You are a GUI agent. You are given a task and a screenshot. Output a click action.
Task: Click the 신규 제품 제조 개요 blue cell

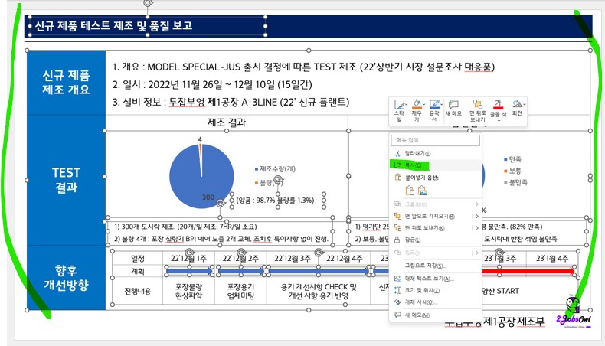[66, 82]
